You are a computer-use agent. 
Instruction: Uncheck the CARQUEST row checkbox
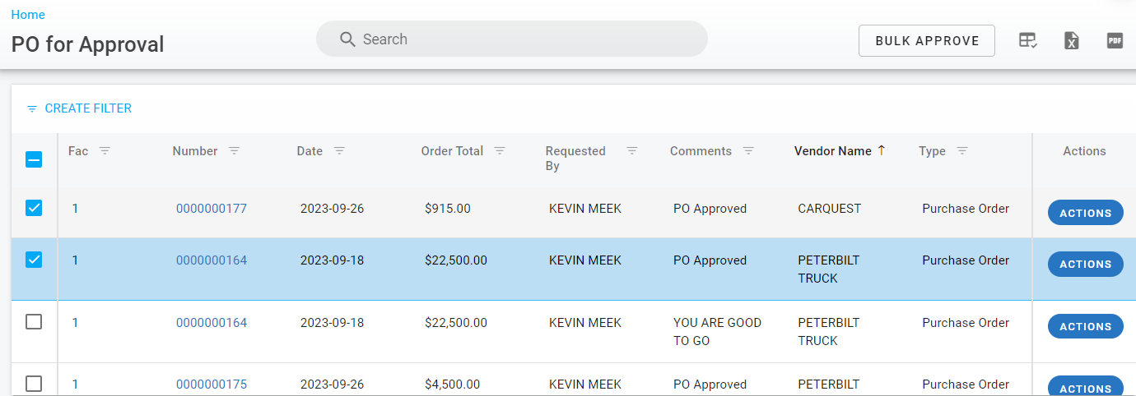pos(34,208)
